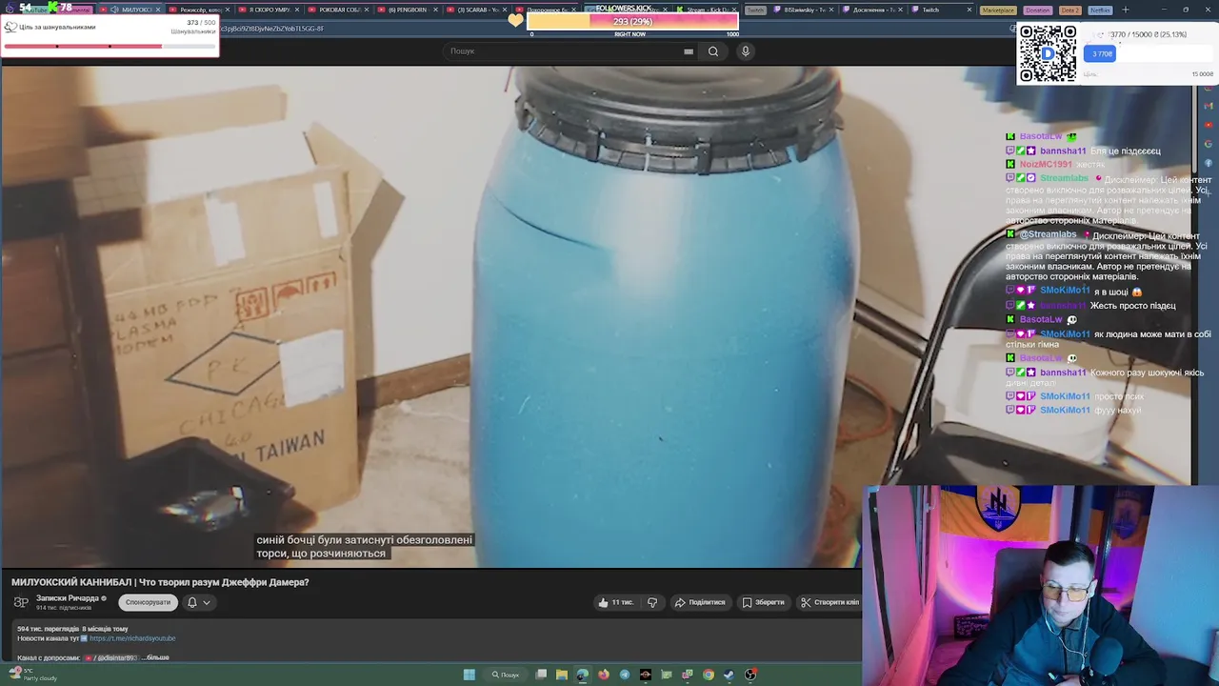This screenshot has width=1219, height=686.
Task: Switch to the Stream - Kick browser tab
Action: coord(707,10)
